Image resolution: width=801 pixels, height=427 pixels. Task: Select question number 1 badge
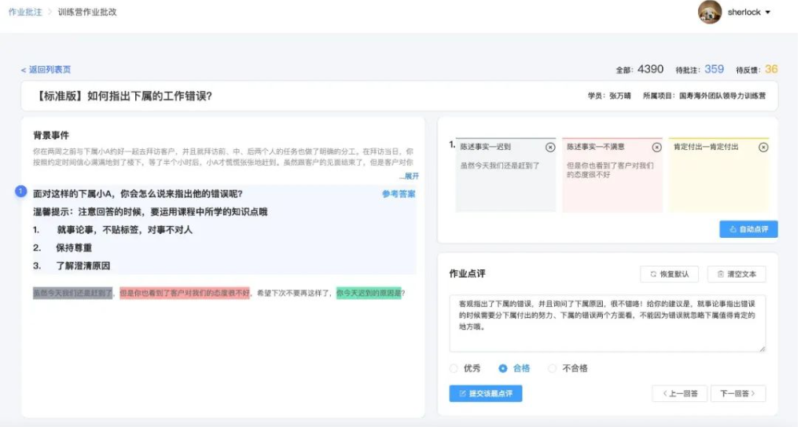point(20,192)
